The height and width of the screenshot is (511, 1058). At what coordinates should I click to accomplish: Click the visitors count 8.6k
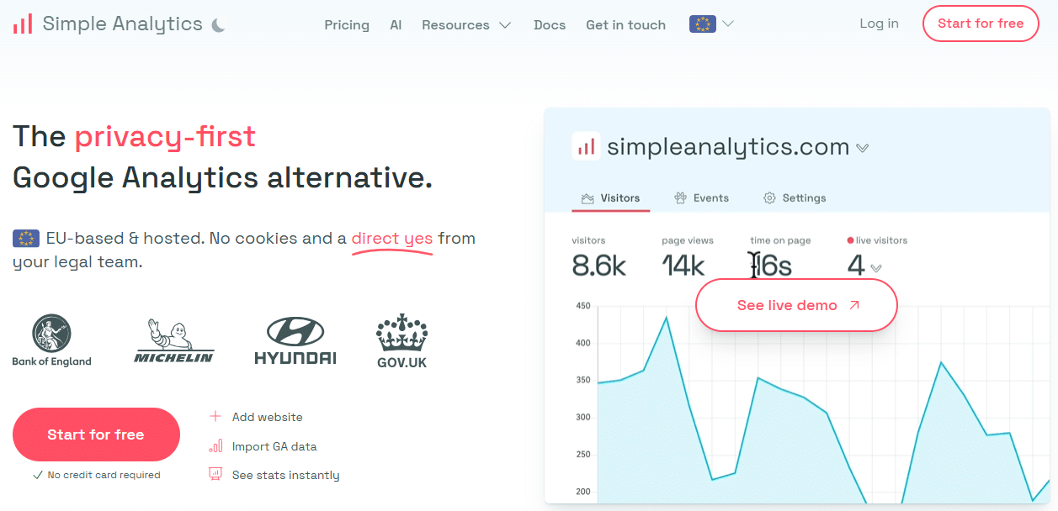pyautogui.click(x=598, y=266)
